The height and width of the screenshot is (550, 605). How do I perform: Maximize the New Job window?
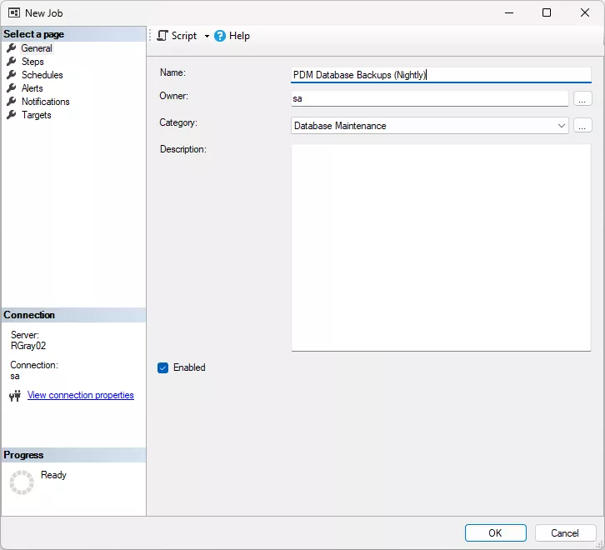547,12
